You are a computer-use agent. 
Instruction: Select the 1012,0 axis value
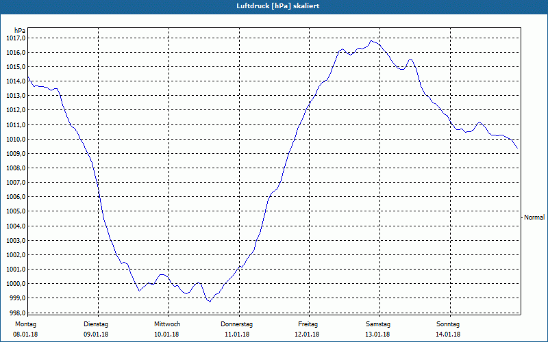(16, 110)
